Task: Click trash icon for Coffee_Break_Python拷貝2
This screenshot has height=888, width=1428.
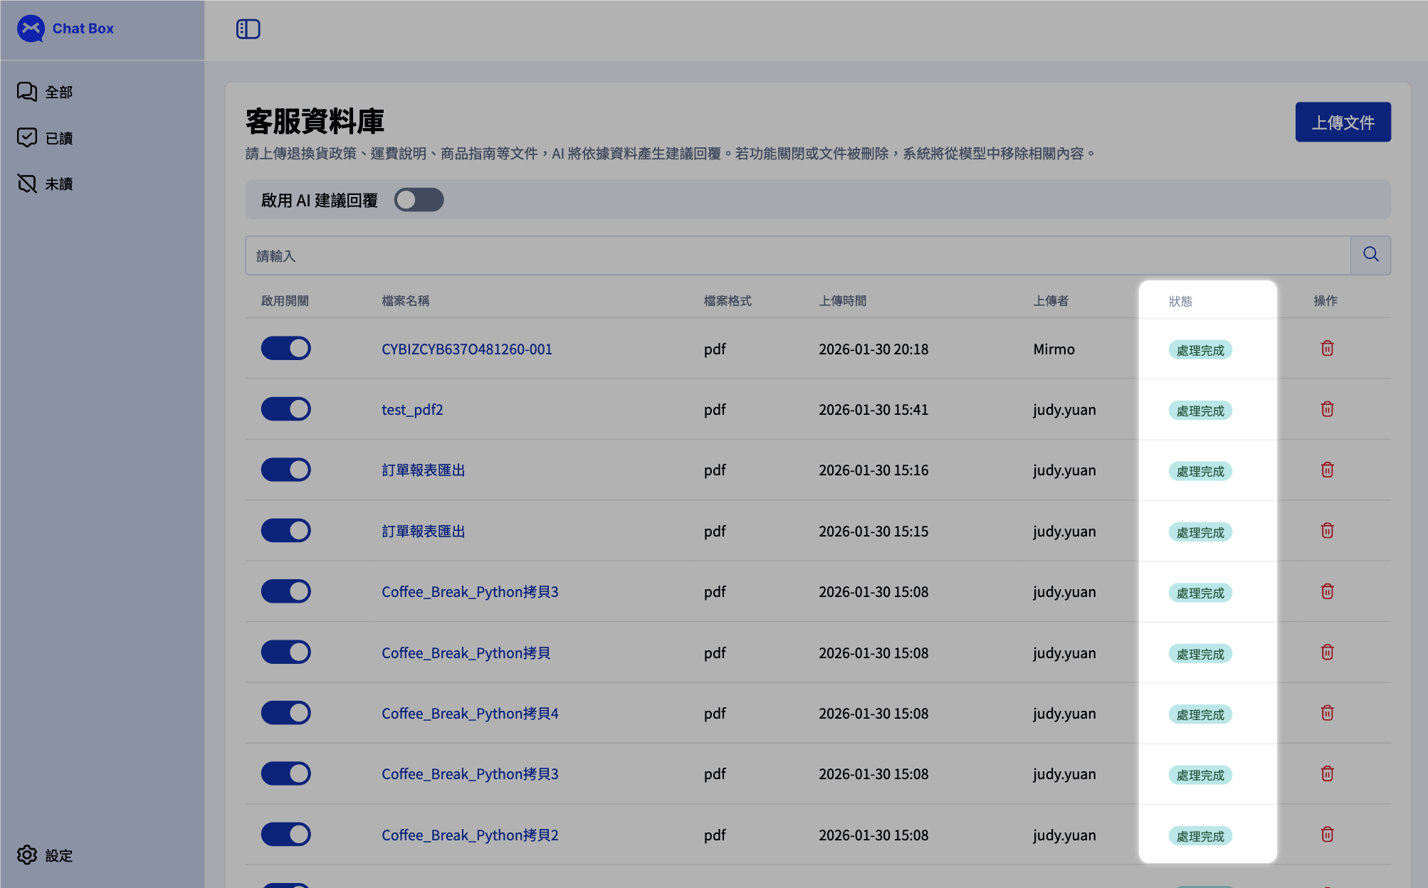Action: click(x=1327, y=835)
